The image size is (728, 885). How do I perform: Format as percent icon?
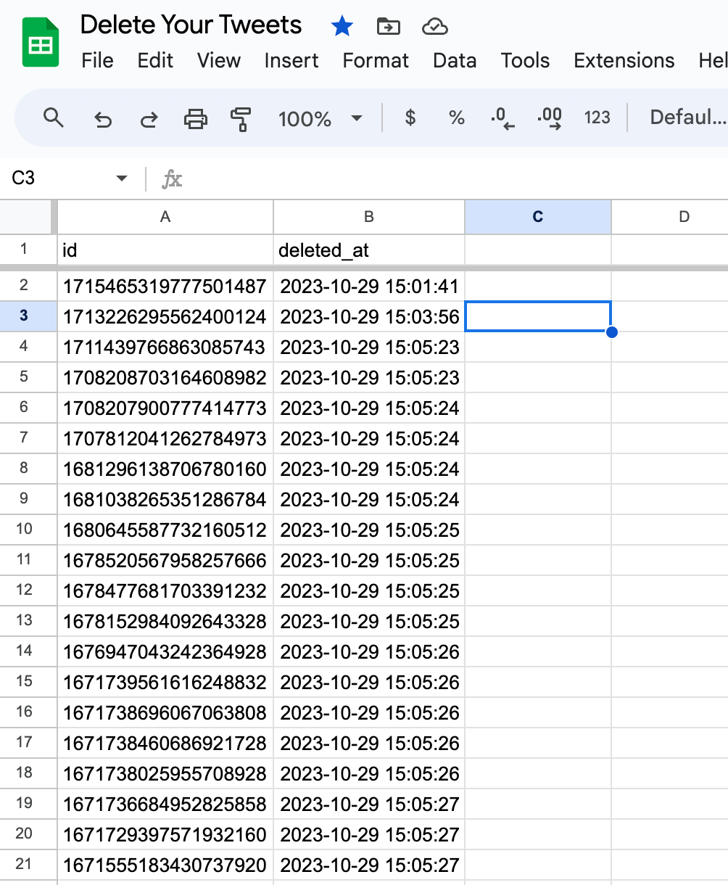click(x=457, y=118)
